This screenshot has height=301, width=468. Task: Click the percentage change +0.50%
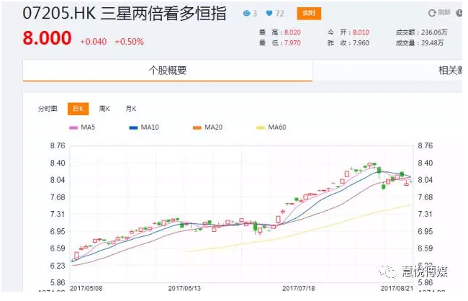point(130,42)
